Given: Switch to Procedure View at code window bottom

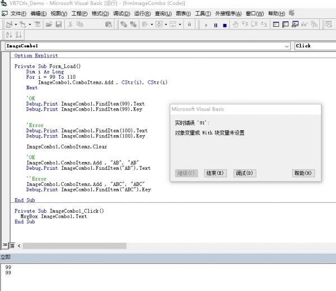Looking at the screenshot, I should point(4,246).
